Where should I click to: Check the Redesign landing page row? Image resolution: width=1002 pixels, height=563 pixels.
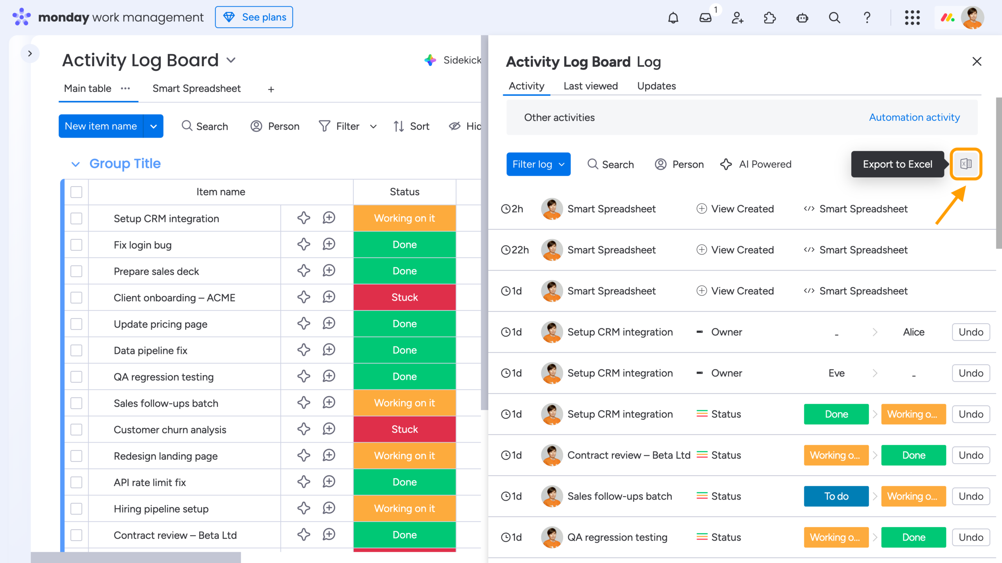76,456
